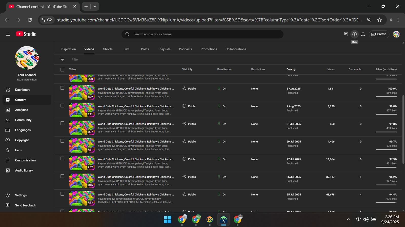Expand the system tray hidden icons chevron
This screenshot has height=227, width=405.
(348, 219)
